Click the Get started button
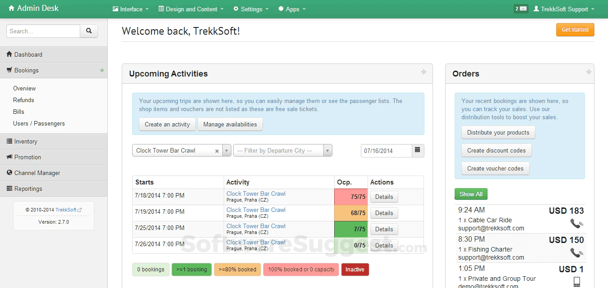This screenshot has width=608, height=288. click(x=575, y=29)
